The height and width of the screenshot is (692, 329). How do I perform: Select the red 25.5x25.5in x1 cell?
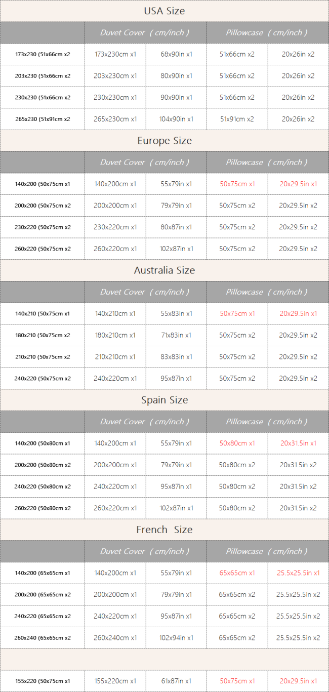pyautogui.click(x=298, y=573)
